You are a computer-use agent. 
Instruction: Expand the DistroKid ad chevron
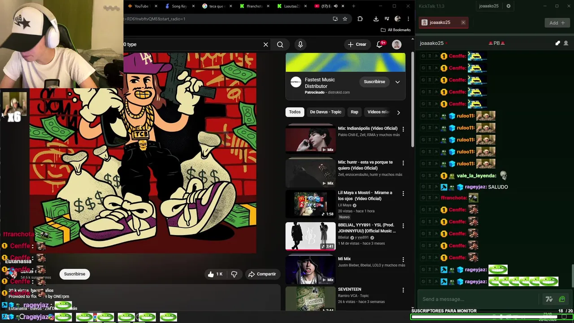(x=397, y=82)
